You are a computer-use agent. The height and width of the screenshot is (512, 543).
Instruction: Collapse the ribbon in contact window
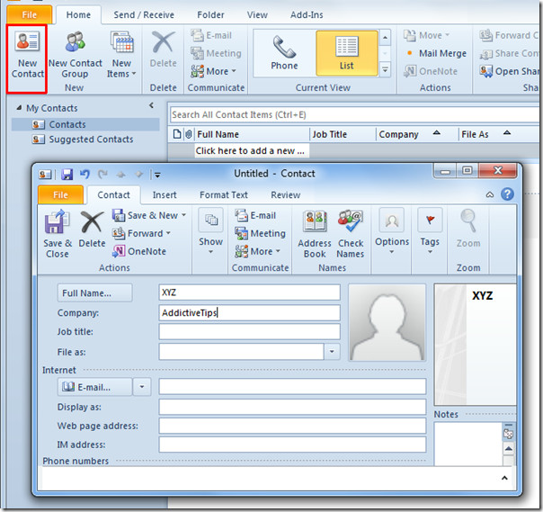click(490, 195)
